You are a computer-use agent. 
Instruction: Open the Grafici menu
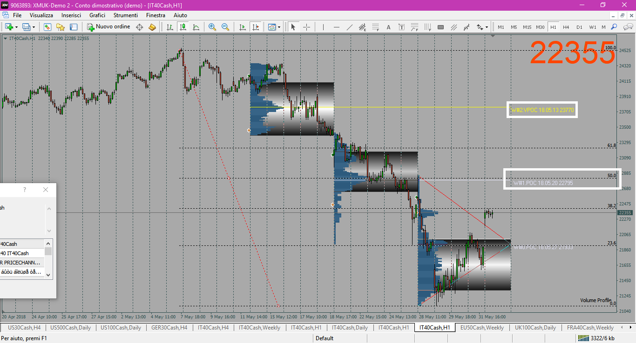tap(97, 15)
